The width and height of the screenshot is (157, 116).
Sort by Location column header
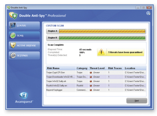(x=135, y=68)
